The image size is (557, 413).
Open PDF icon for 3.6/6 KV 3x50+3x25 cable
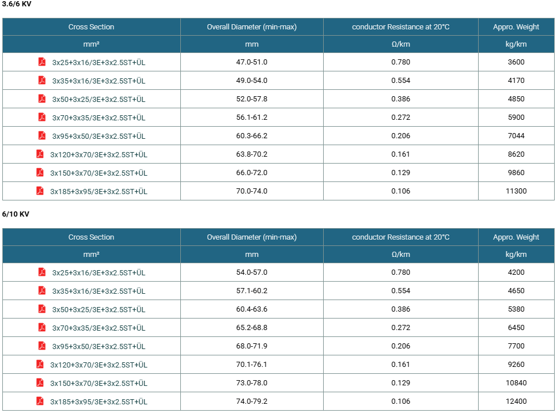pos(42,98)
